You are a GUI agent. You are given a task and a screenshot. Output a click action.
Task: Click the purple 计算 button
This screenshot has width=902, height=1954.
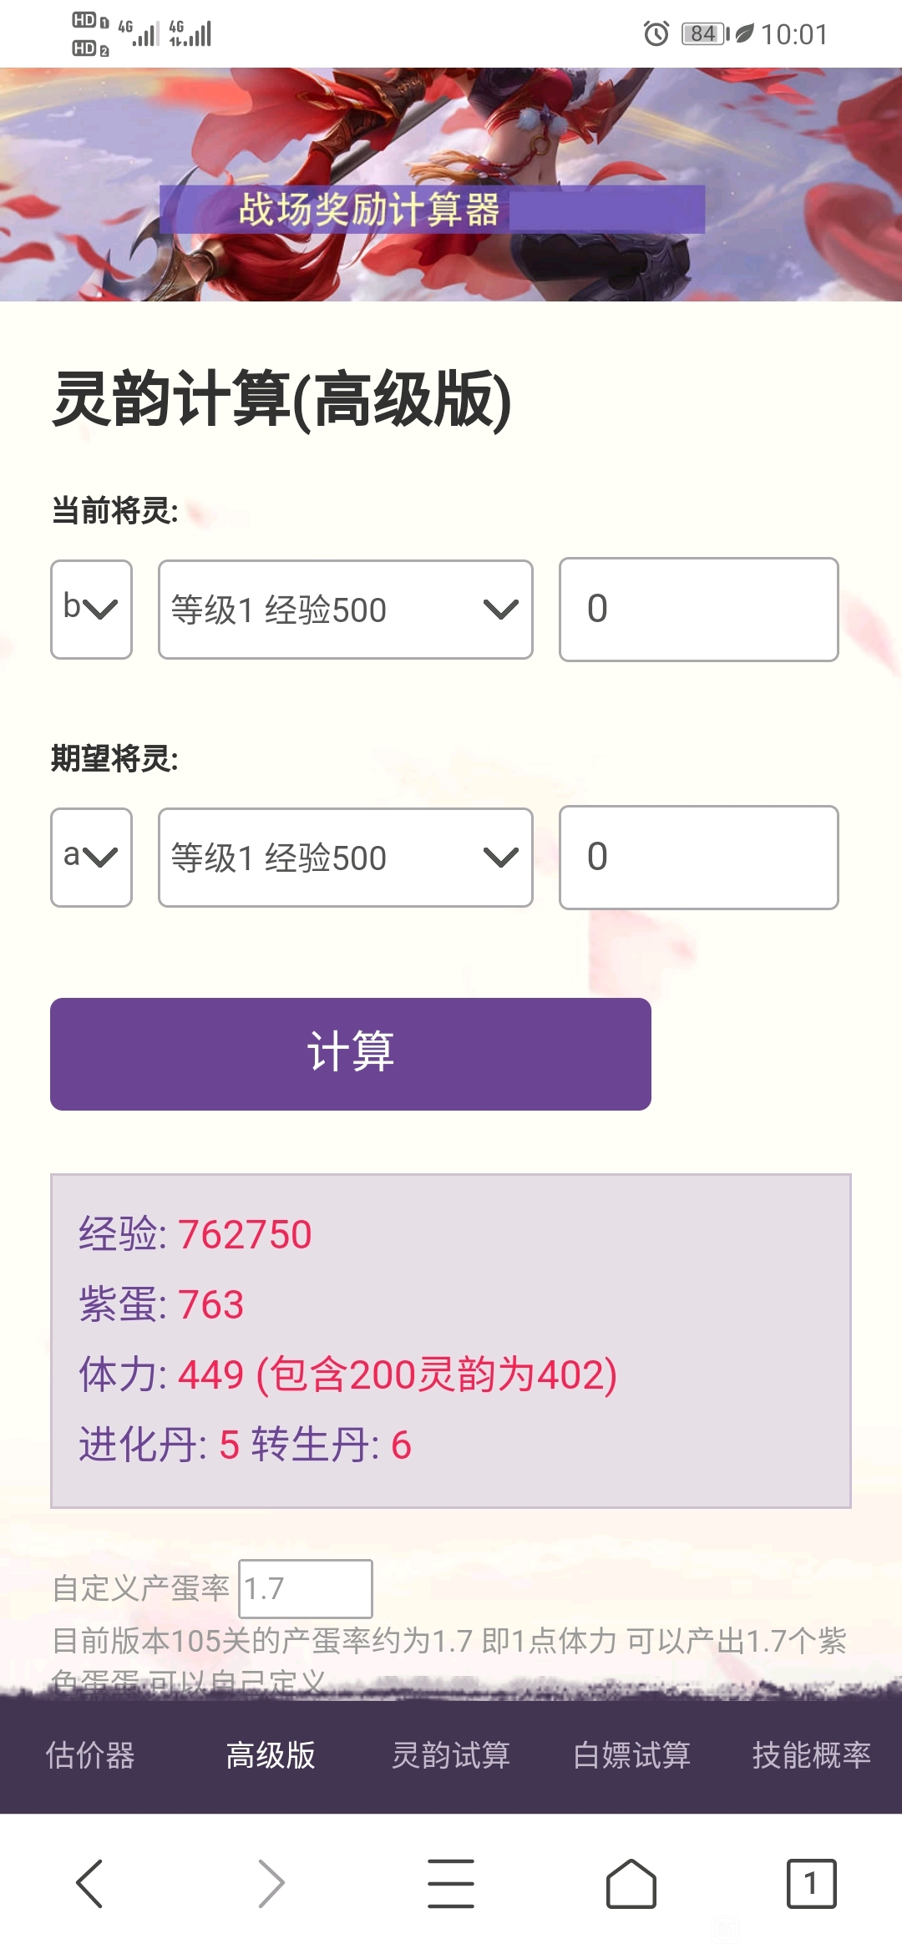(351, 1054)
